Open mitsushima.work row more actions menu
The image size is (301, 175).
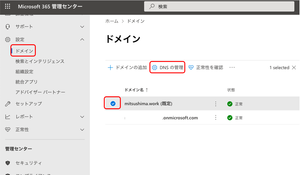coord(216,104)
